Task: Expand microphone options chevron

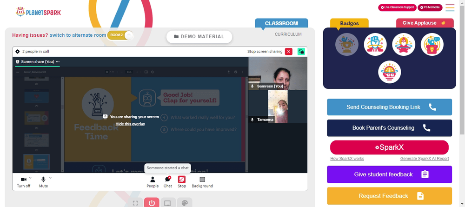Action: pos(50,178)
